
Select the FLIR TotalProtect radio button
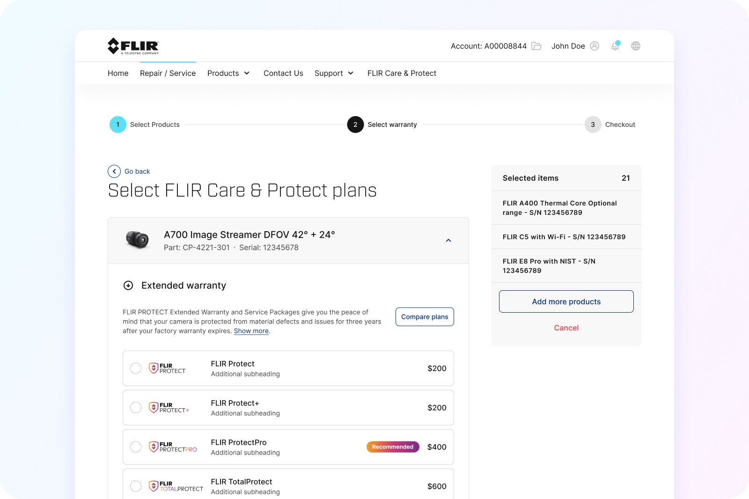(136, 486)
